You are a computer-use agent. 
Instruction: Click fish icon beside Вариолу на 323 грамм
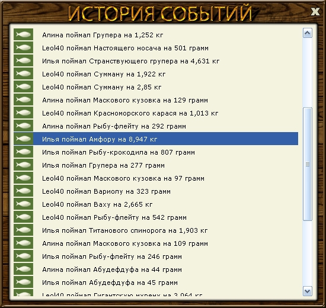coord(23,191)
